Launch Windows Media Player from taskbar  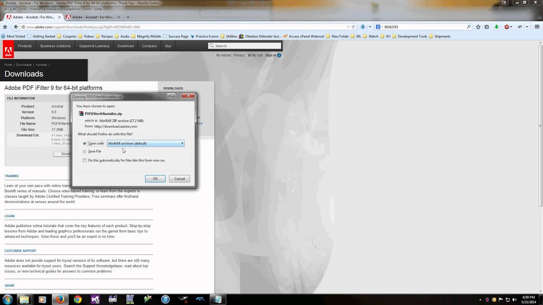[x=42, y=299]
